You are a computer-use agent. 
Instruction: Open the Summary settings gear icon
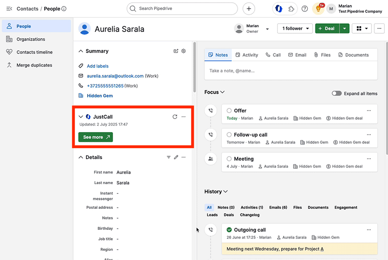[184, 51]
